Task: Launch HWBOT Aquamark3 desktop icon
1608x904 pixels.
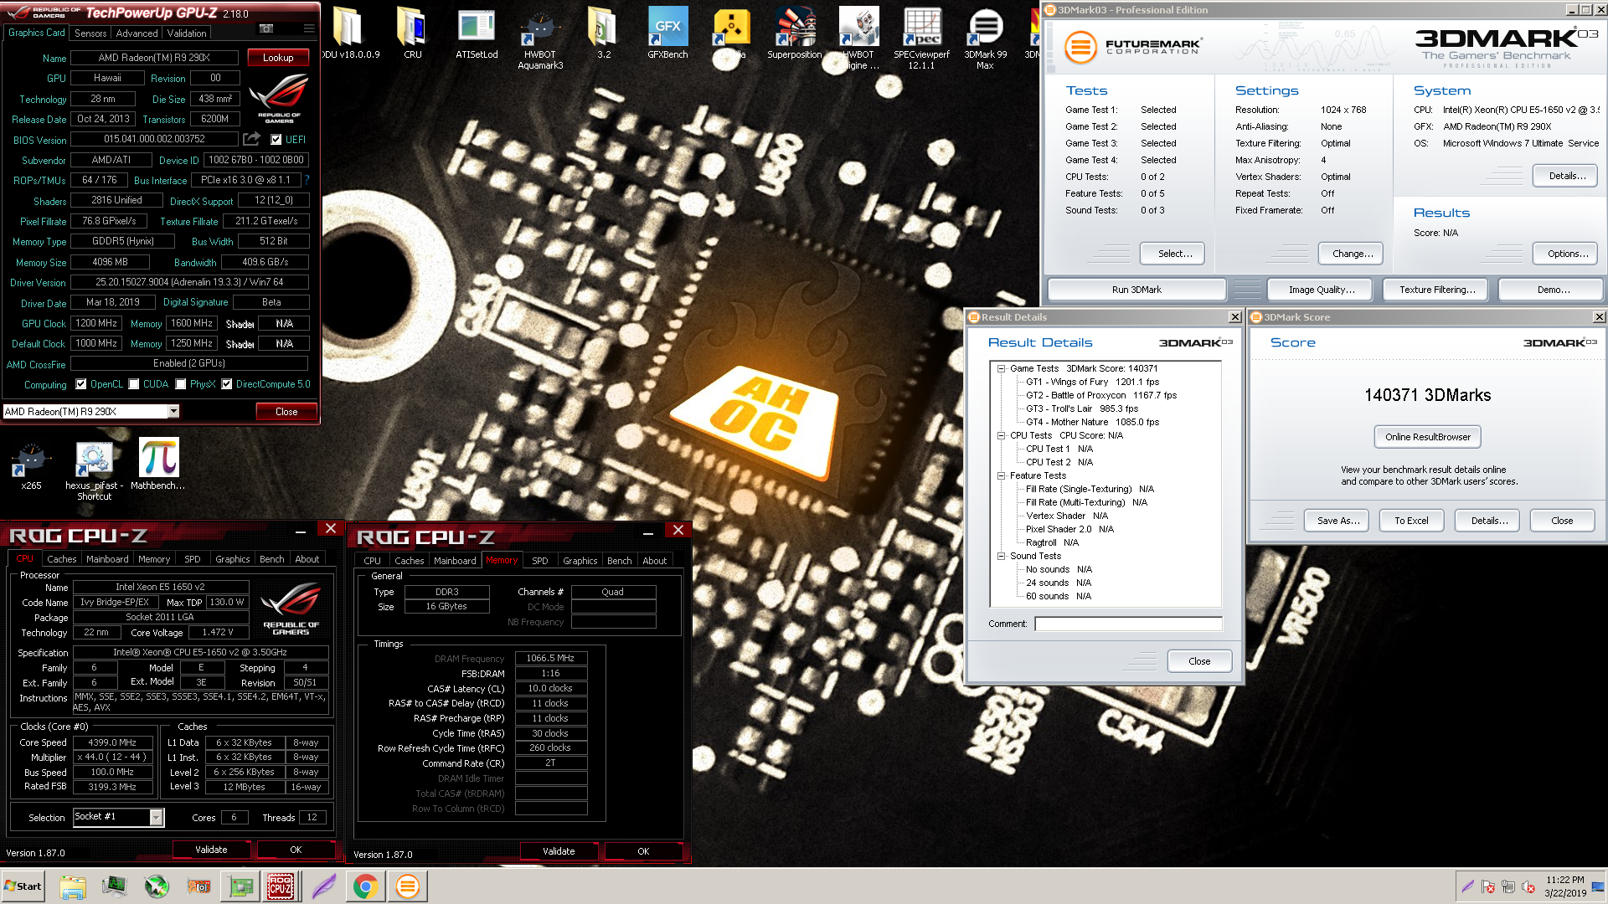Action: coord(540,38)
